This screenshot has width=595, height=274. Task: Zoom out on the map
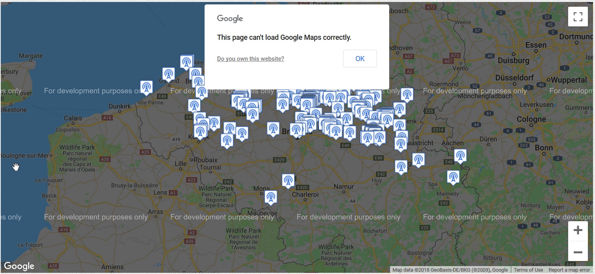pos(578,252)
